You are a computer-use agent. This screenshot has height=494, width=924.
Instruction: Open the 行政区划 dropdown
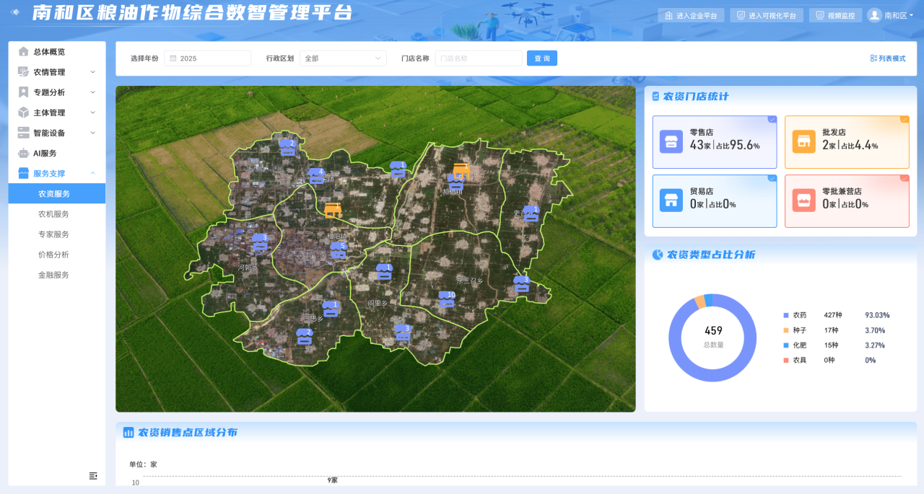pyautogui.click(x=343, y=58)
